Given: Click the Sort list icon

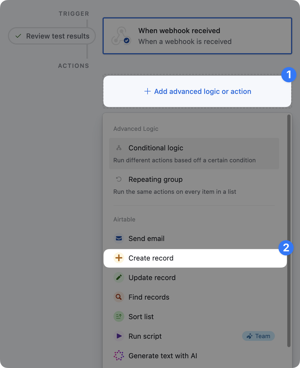Looking at the screenshot, I should pyautogui.click(x=119, y=317).
